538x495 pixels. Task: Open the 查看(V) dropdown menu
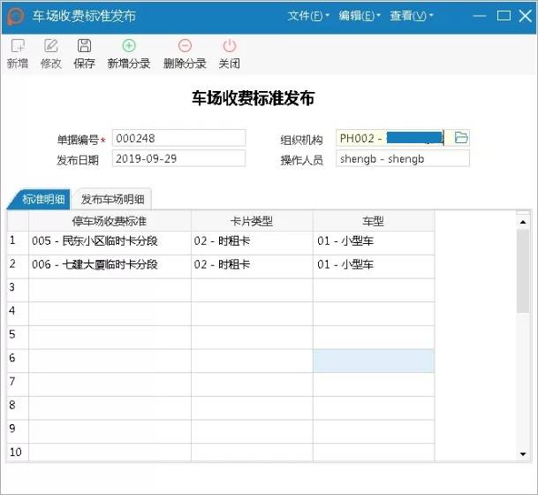[412, 16]
